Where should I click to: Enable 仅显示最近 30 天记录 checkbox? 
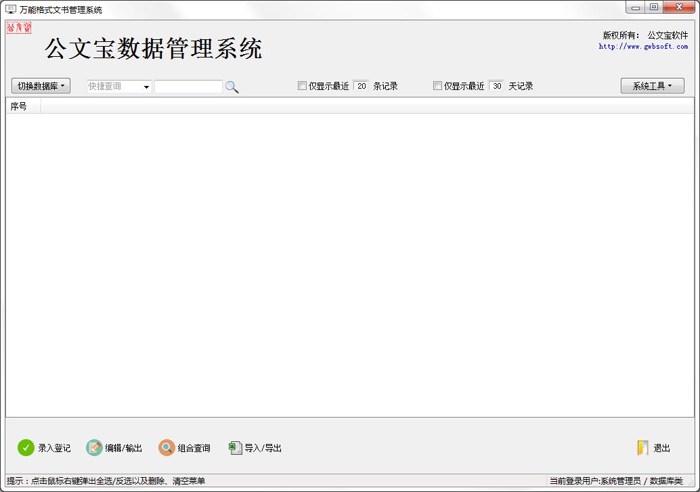point(437,86)
